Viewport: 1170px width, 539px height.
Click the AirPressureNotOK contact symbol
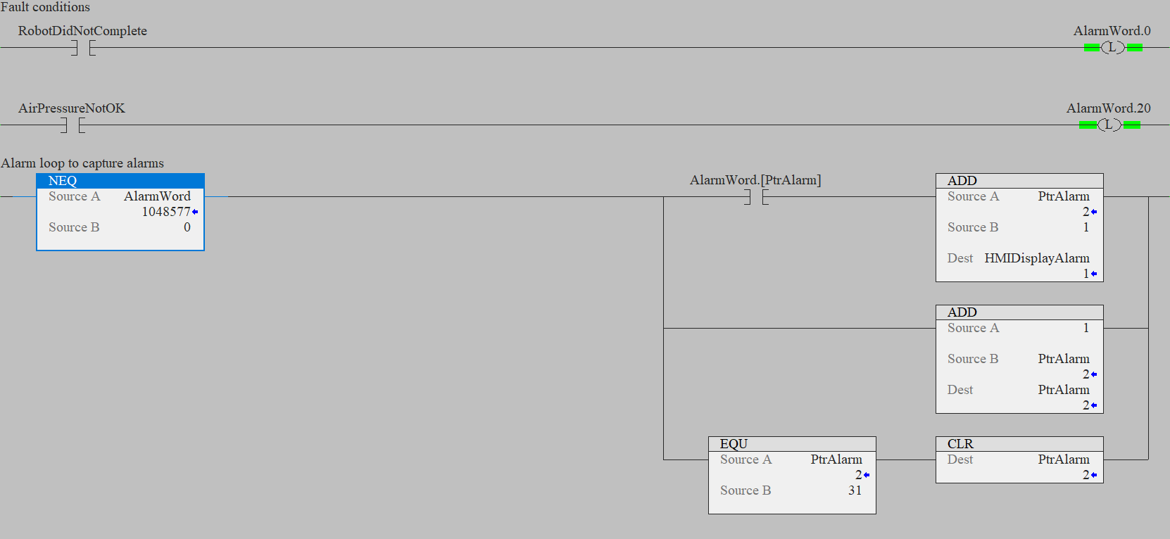point(73,125)
